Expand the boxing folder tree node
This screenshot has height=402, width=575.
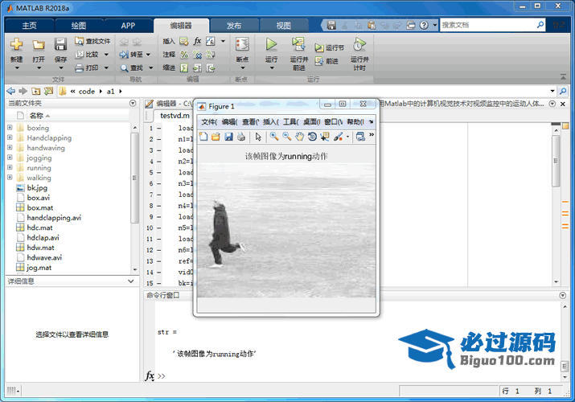pyautogui.click(x=10, y=128)
